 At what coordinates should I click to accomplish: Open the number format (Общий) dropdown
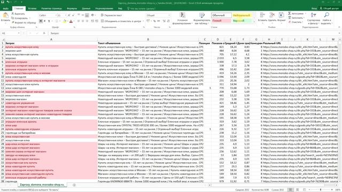[169, 15]
